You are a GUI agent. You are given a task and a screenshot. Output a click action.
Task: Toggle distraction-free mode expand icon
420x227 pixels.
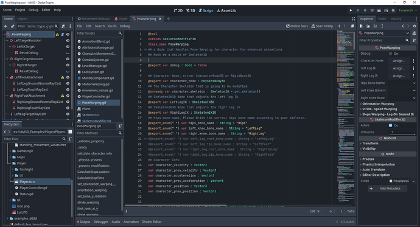(x=353, y=19)
